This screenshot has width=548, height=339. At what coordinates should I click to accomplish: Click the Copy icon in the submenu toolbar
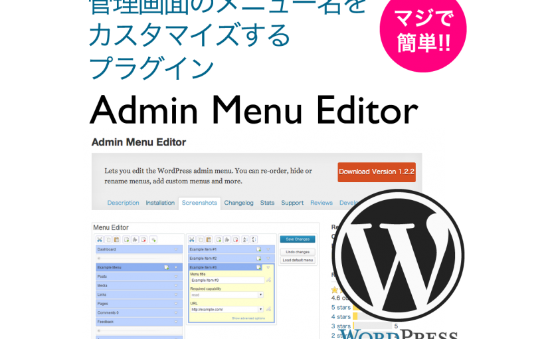click(x=201, y=240)
